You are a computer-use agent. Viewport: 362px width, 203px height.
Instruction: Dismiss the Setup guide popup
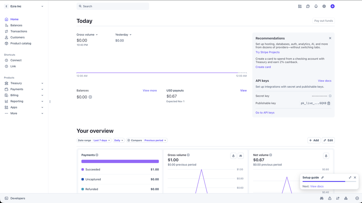(x=355, y=178)
